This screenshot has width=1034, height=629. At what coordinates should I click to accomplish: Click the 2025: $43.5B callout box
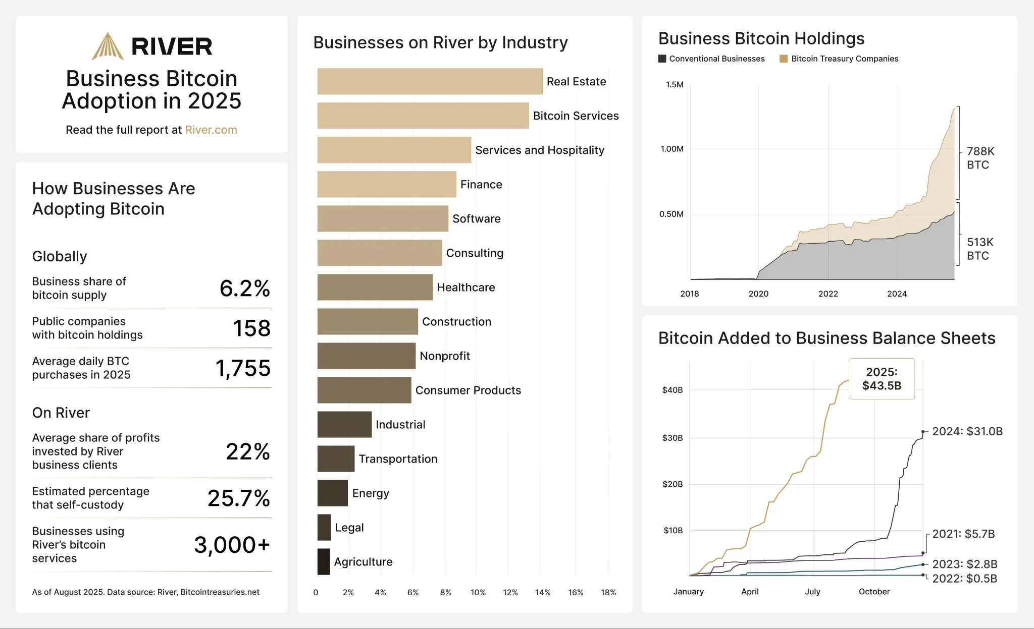coord(882,379)
